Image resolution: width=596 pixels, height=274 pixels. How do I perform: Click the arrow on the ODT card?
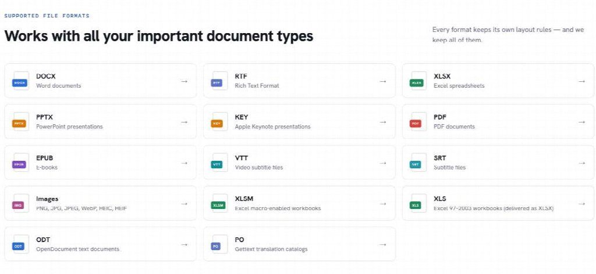pos(185,245)
